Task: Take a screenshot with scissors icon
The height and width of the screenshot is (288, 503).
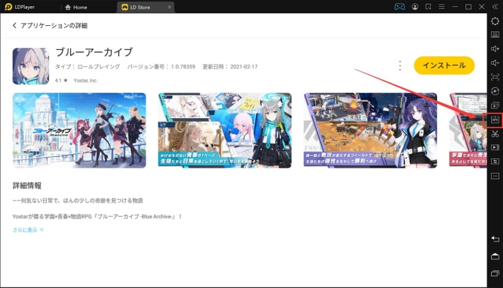Action: tap(495, 134)
